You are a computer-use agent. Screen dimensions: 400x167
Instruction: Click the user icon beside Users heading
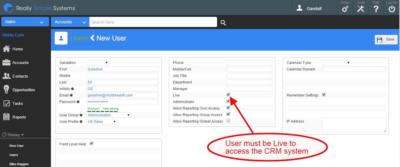pyautogui.click(x=61, y=38)
